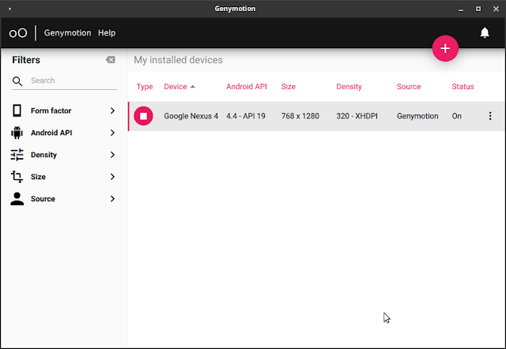Click the My installed devices heading
The height and width of the screenshot is (349, 506).
click(178, 60)
